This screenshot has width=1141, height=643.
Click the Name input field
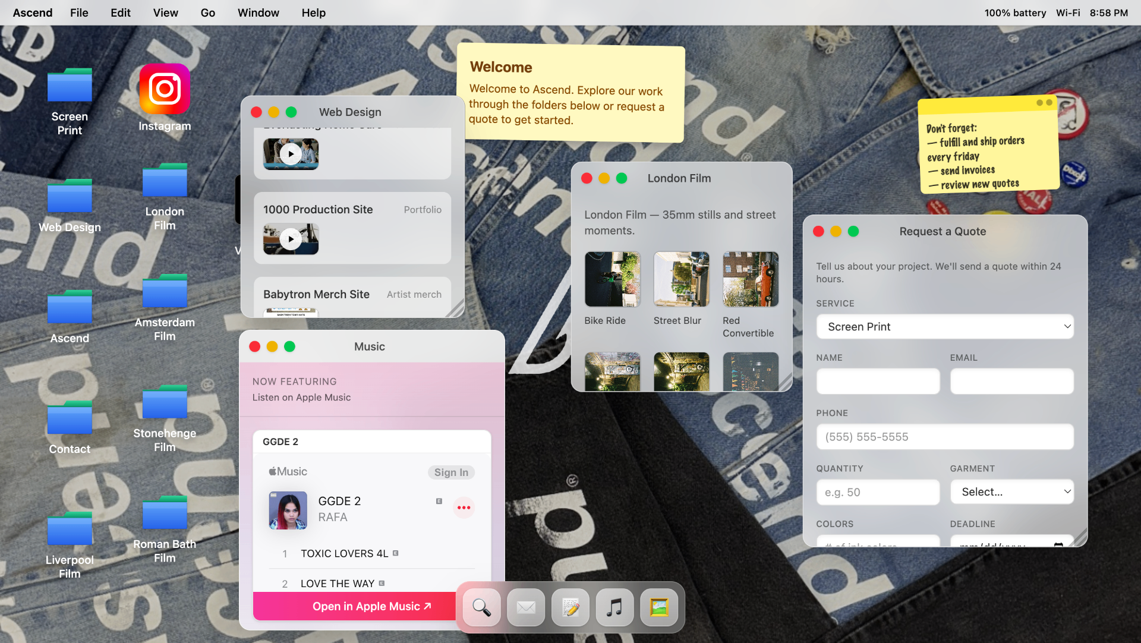(878, 381)
